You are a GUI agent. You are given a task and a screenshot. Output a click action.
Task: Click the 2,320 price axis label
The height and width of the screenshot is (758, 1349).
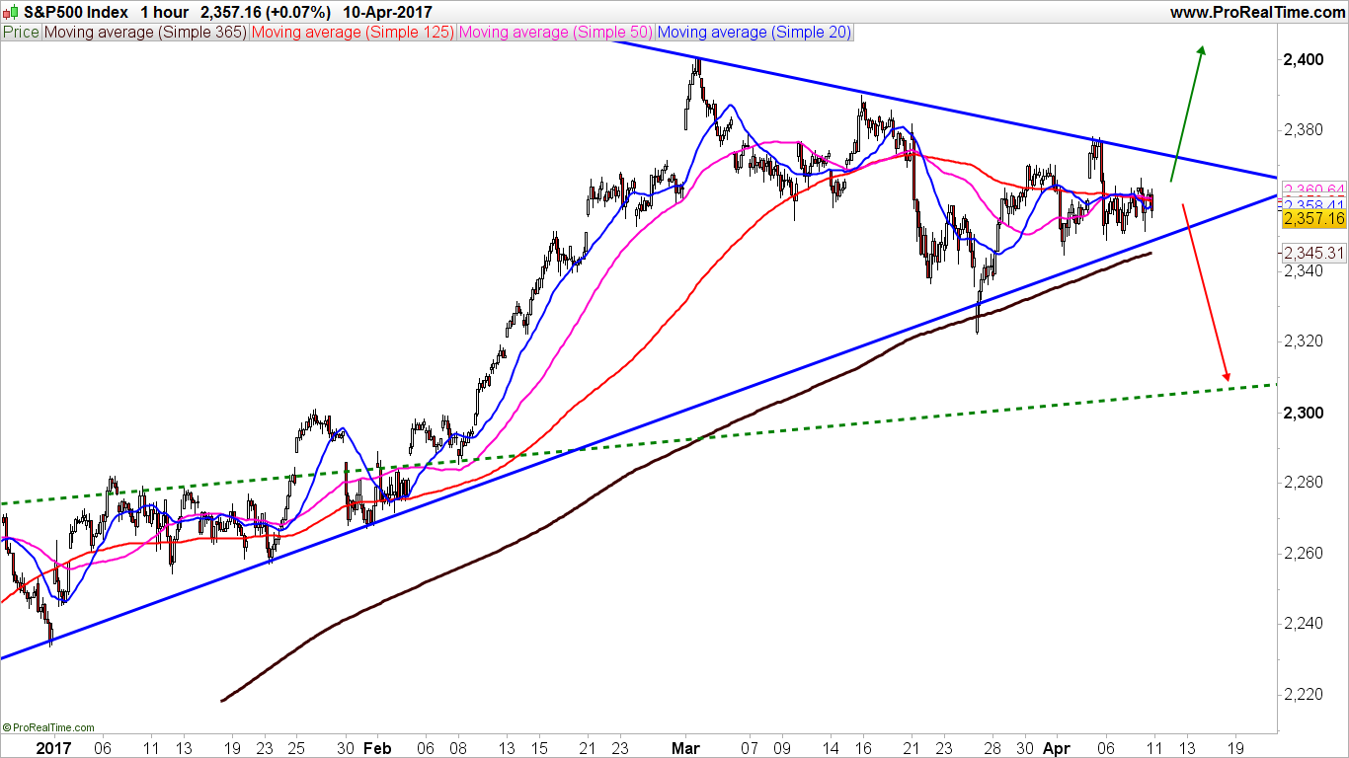point(1303,341)
